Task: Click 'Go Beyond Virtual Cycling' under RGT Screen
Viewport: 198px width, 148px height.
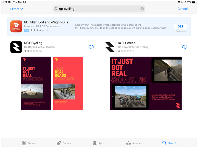Action: click(x=133, y=47)
